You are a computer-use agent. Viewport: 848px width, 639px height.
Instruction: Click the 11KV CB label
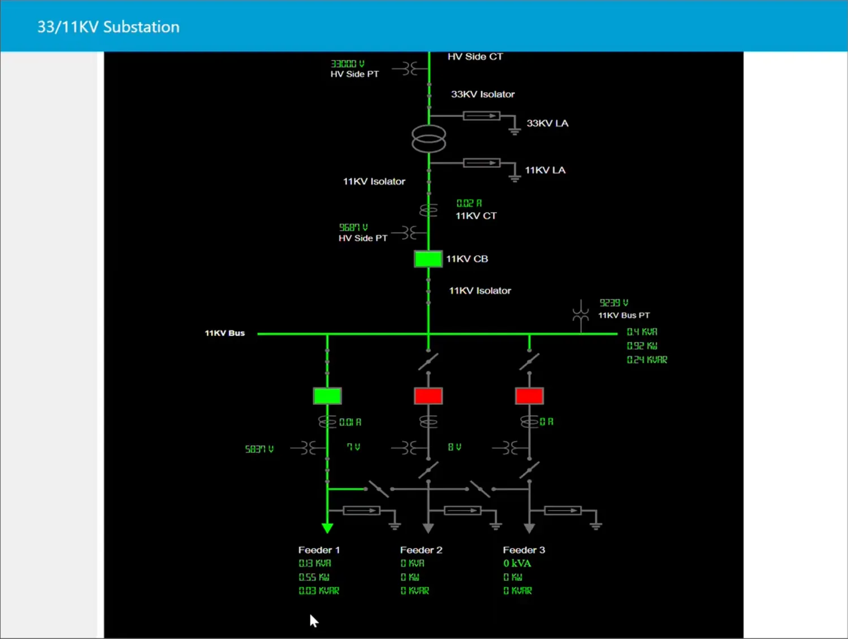[x=467, y=259]
